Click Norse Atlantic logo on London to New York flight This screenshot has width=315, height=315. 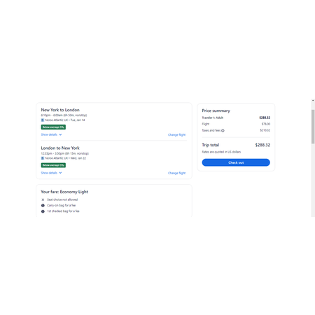click(x=43, y=158)
